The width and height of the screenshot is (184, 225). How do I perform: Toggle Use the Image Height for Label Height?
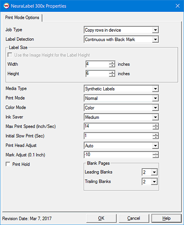pyautogui.click(x=10, y=55)
